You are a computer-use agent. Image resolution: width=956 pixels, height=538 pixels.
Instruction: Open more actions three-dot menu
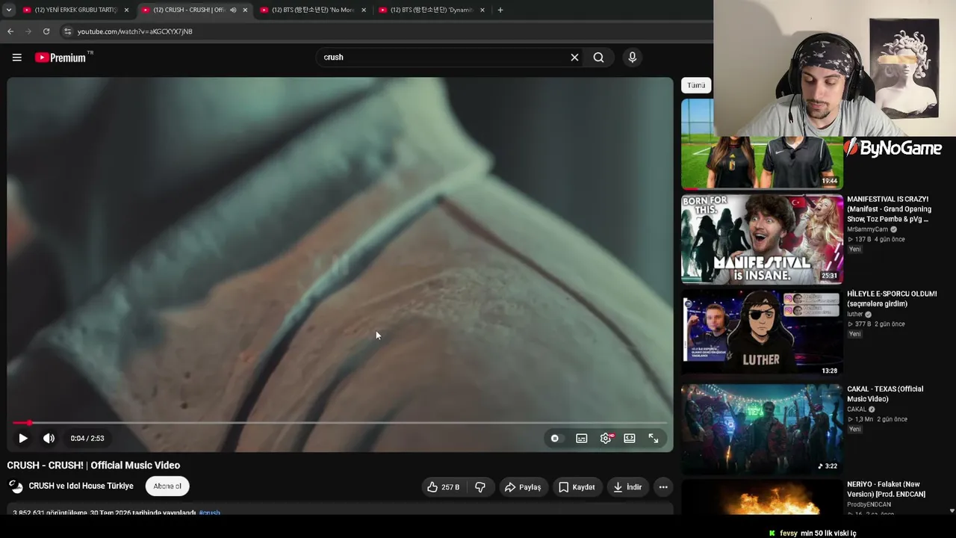[663, 487]
